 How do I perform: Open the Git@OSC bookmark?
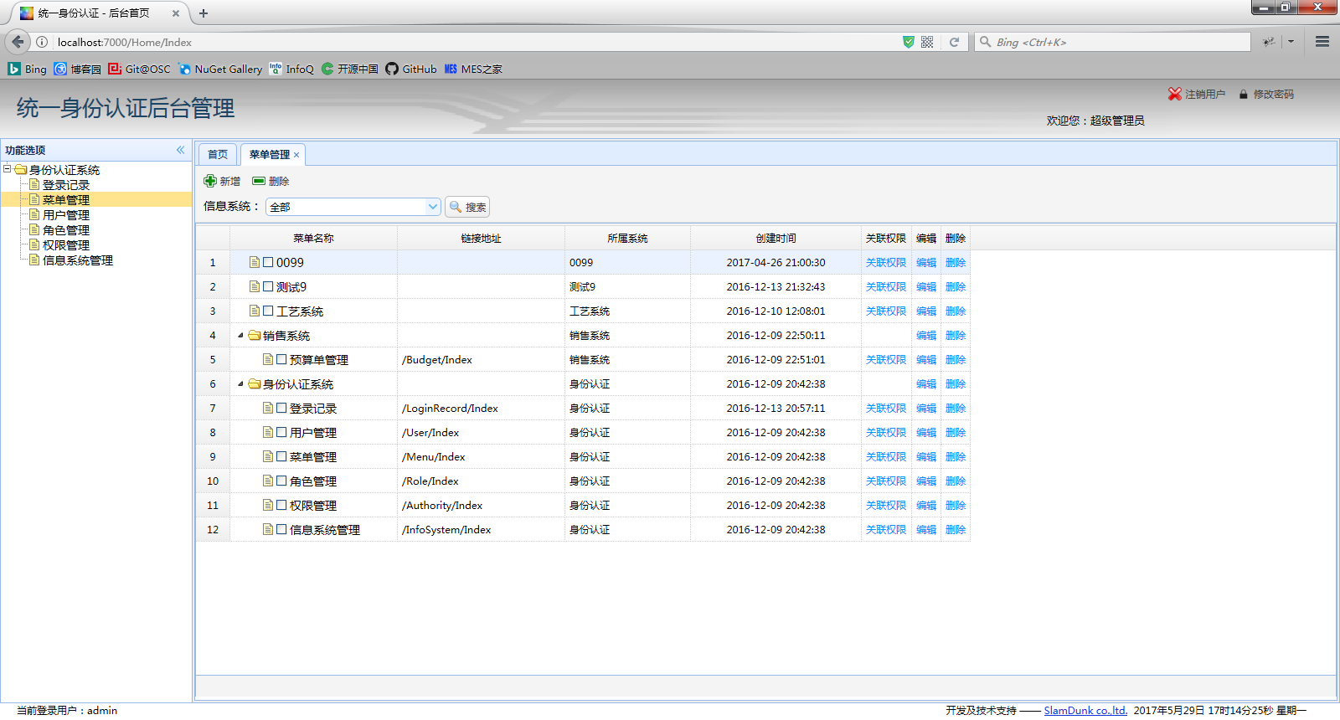point(139,69)
